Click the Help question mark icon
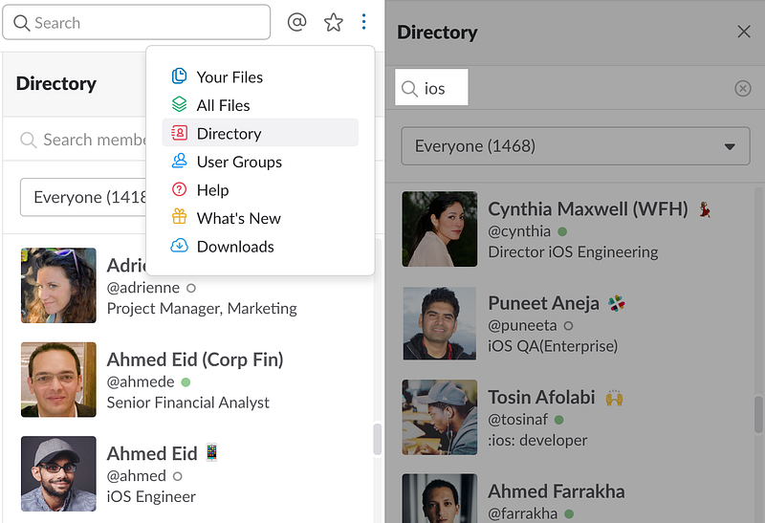Viewport: 765px width, 523px height. (179, 189)
